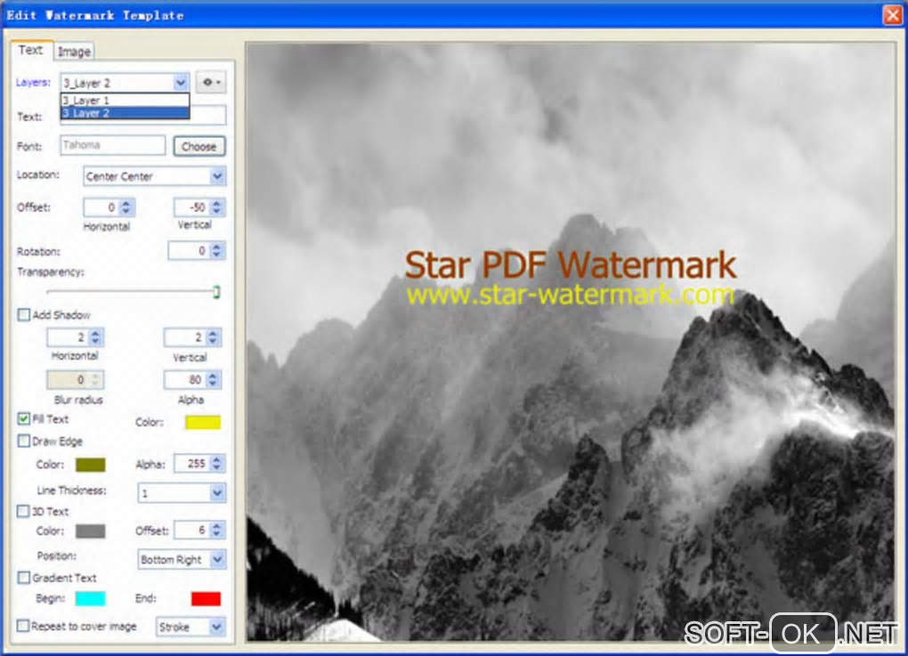
Task: Open the Stroke dropdown
Action: [190, 627]
